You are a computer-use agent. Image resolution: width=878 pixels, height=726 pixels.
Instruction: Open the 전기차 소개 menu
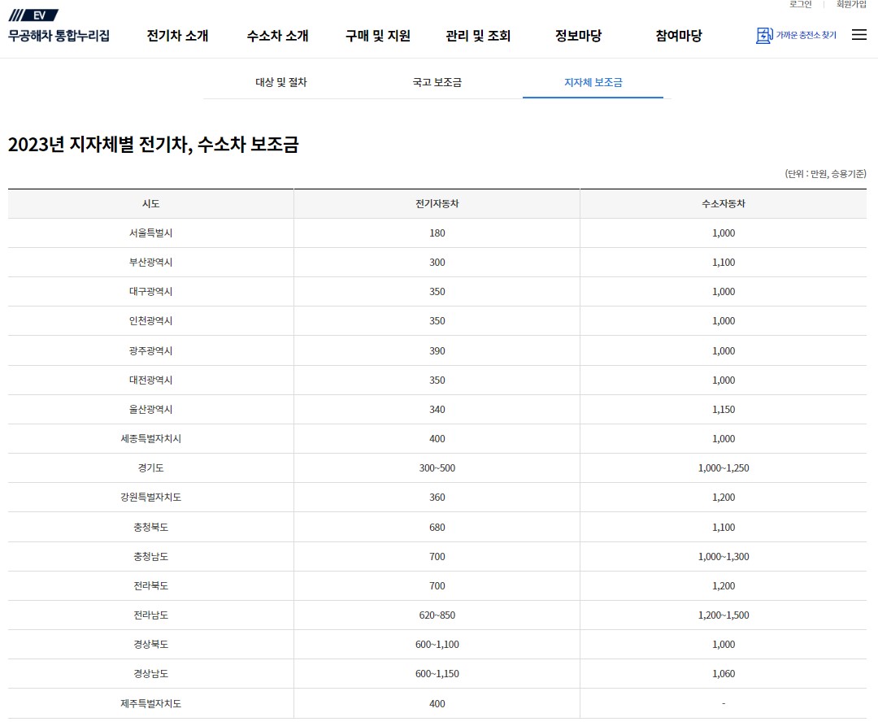(176, 35)
